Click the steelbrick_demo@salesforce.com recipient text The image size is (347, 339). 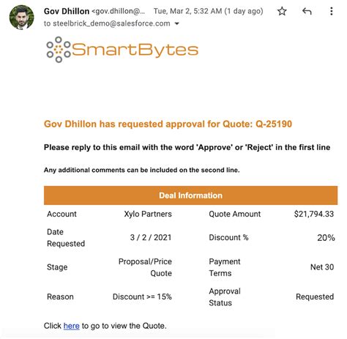111,23
